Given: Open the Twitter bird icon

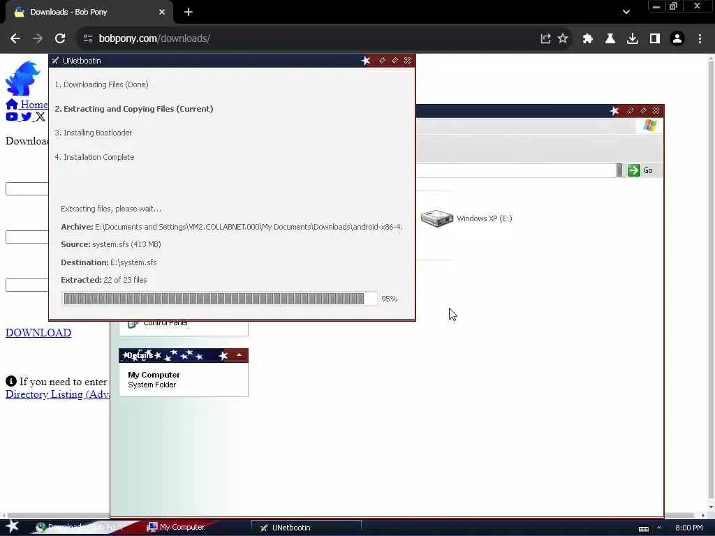Looking at the screenshot, I should (27, 117).
